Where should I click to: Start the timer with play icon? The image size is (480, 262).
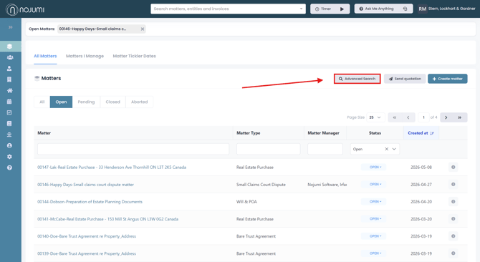click(342, 9)
